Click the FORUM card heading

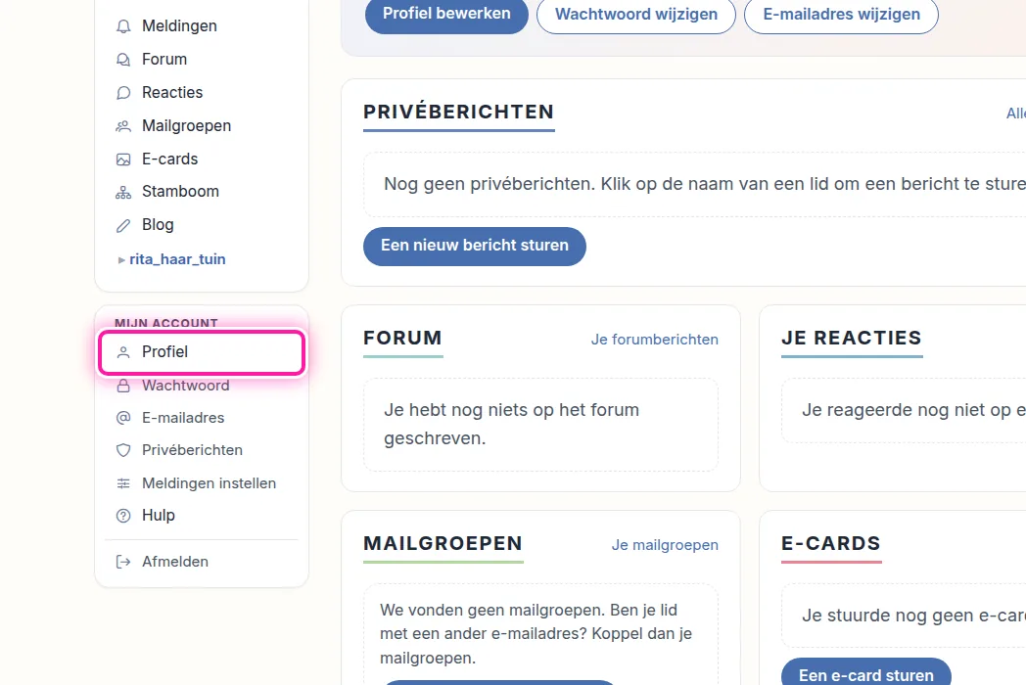coord(403,339)
